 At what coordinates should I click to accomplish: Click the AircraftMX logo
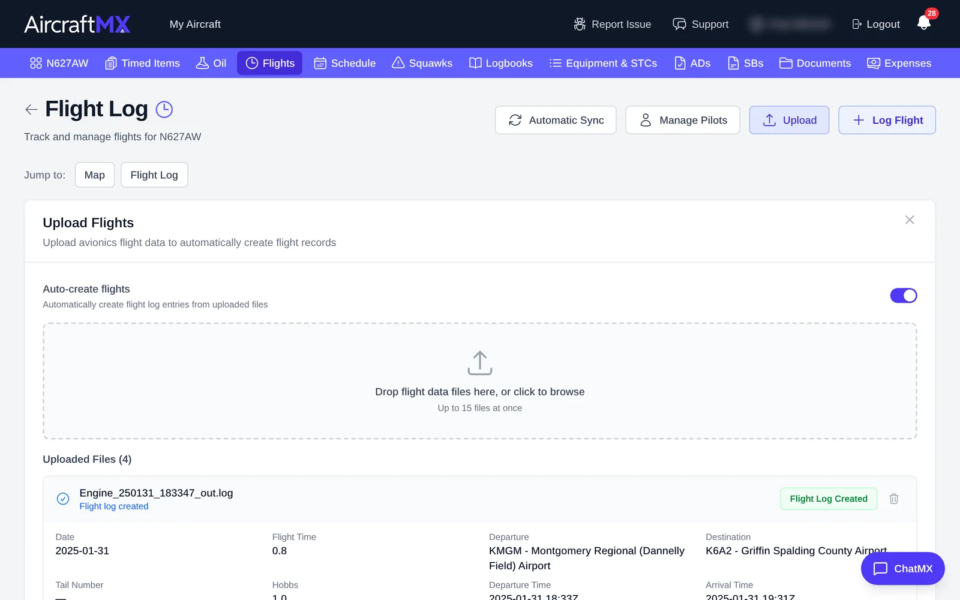click(77, 24)
